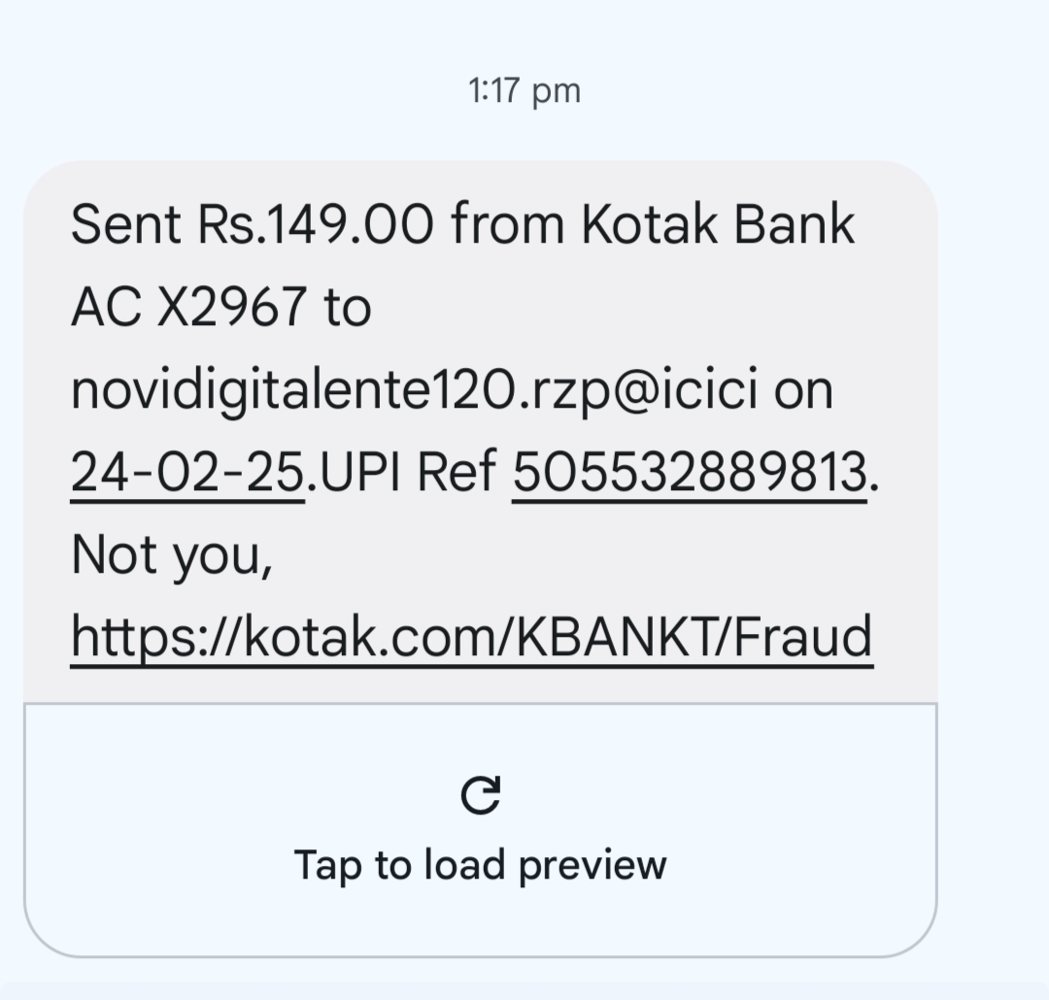Click the empty top padding of the message bubble
This screenshot has width=1049, height=1000.
pyautogui.click(x=480, y=178)
